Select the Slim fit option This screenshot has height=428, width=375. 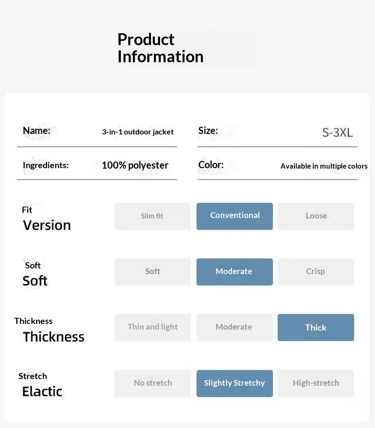(152, 216)
